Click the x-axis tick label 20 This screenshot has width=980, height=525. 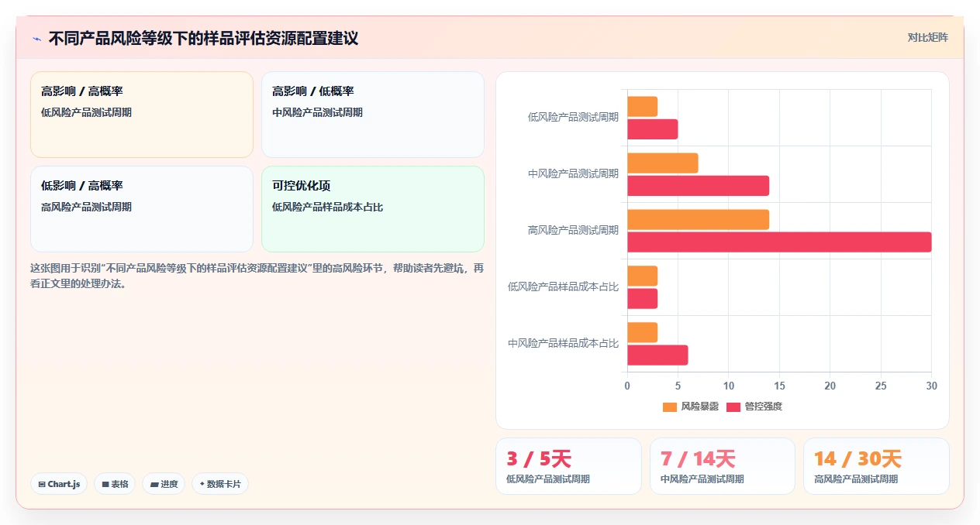tap(830, 386)
